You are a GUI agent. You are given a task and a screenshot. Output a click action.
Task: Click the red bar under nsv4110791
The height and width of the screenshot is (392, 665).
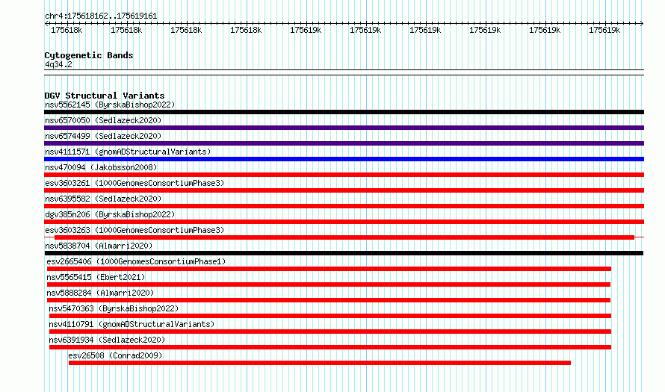pyautogui.click(x=330, y=332)
